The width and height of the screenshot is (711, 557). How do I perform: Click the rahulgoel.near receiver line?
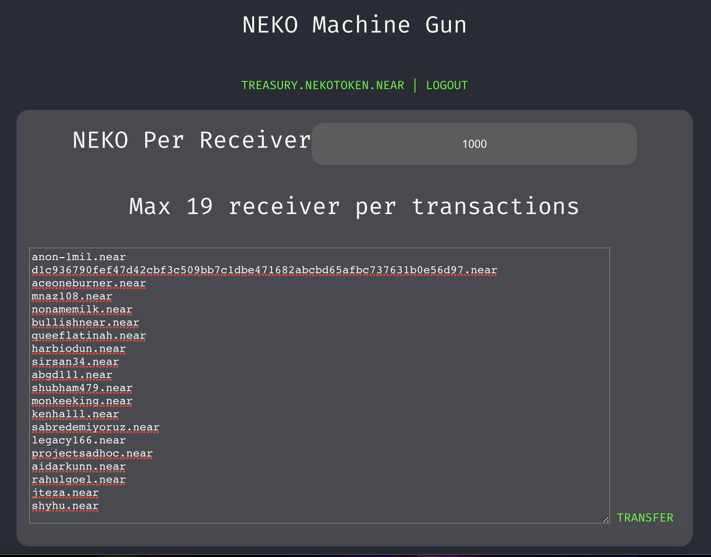79,479
